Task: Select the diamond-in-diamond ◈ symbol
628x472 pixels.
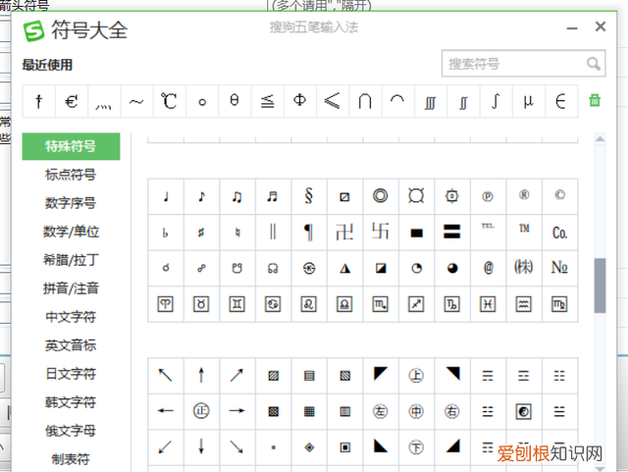Action: click(x=309, y=446)
